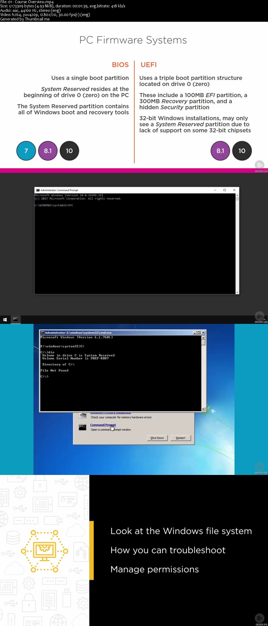This screenshot has width=268, height=626.
Task: Click 'Volume Serial Number is F0EF-8B87' line
Action: (75, 359)
